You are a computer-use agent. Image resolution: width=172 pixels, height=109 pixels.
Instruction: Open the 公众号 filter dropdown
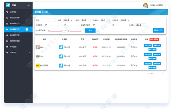(140, 25)
